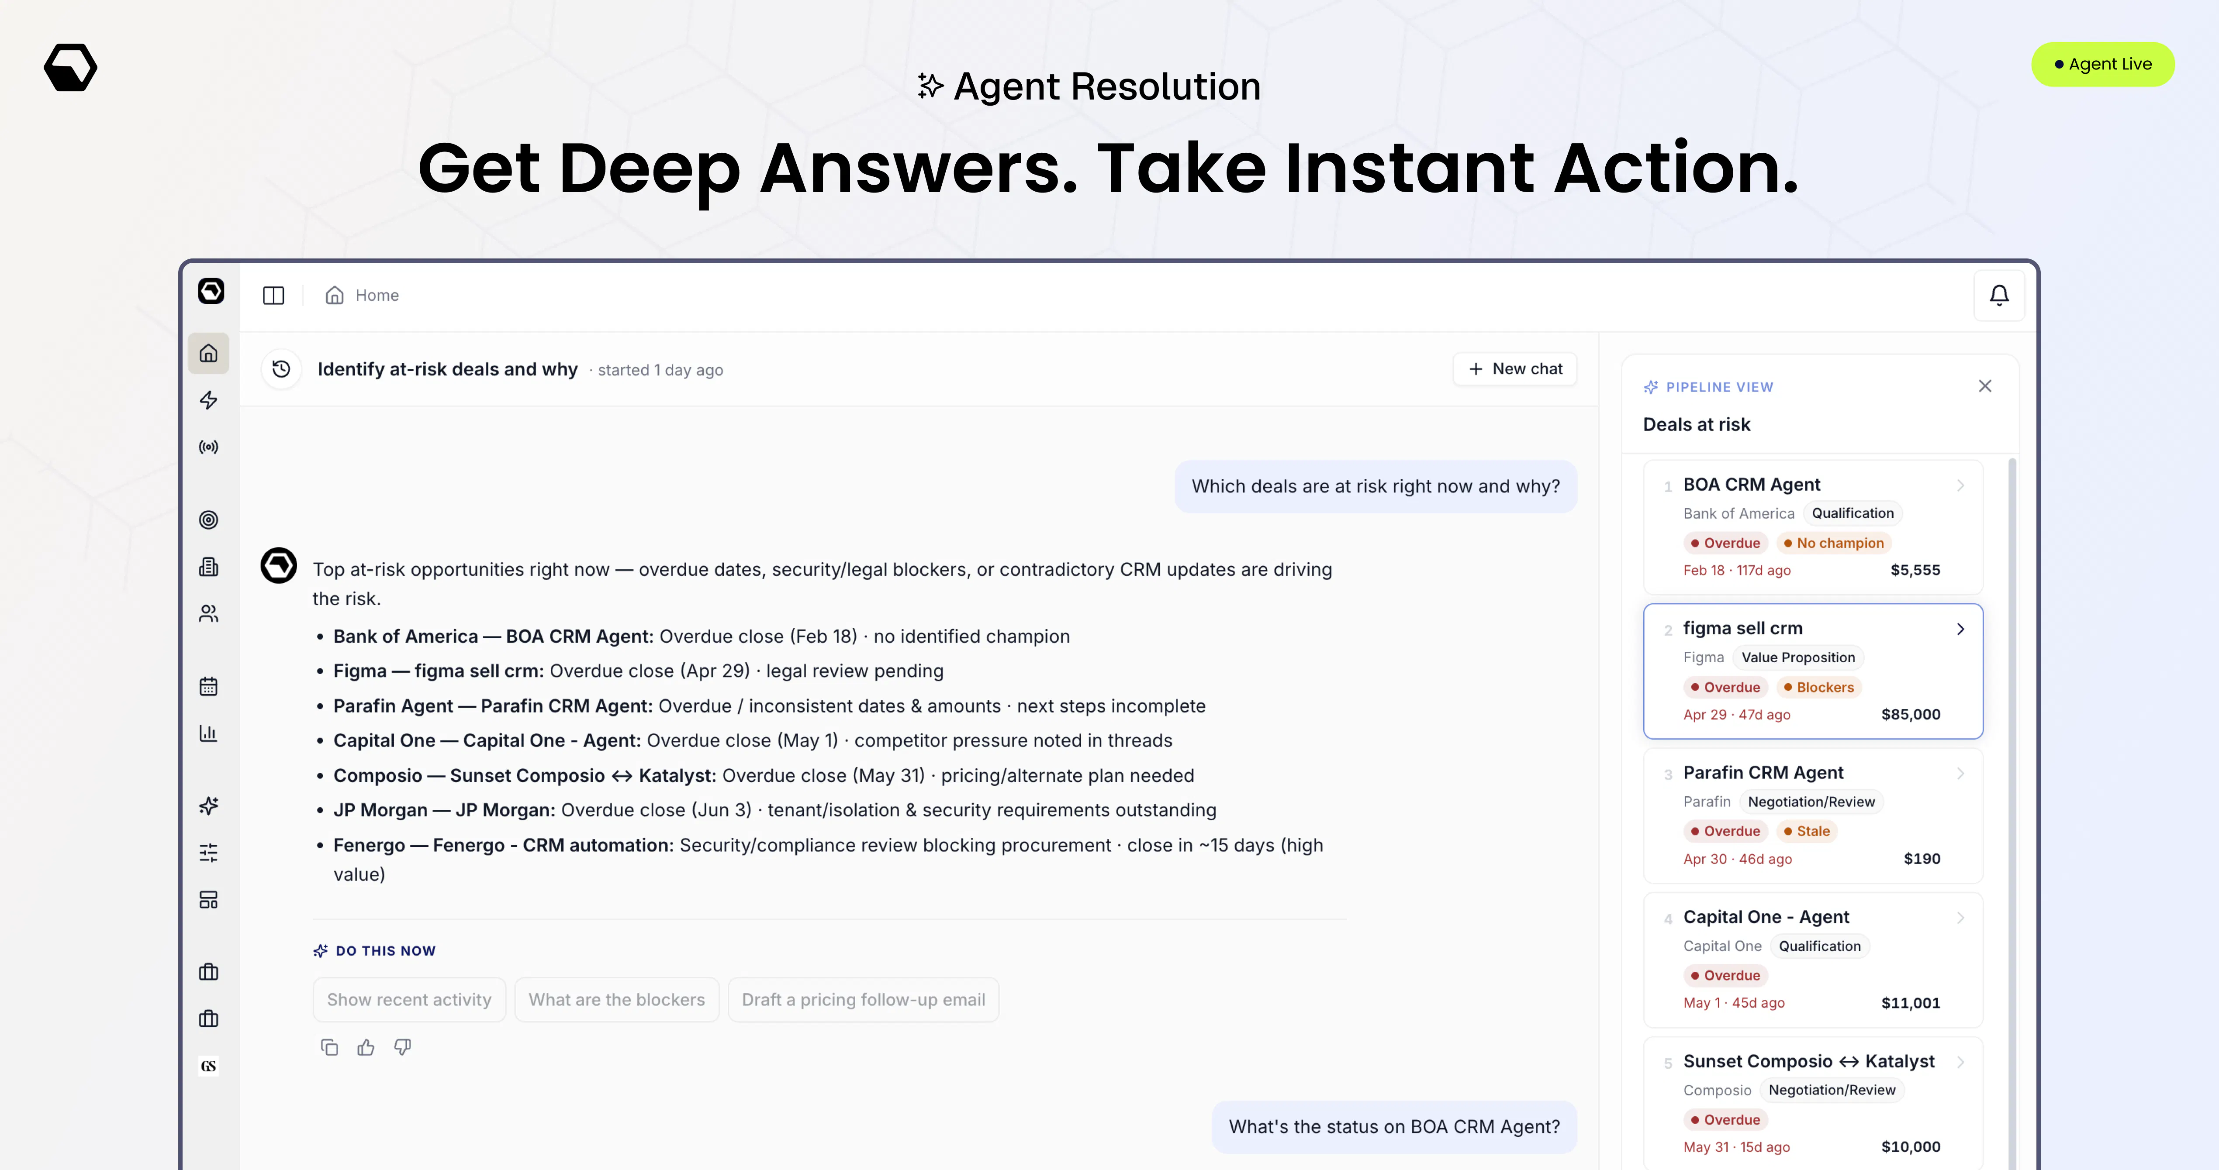Toggle the sidebar panel layout icon

point(274,295)
